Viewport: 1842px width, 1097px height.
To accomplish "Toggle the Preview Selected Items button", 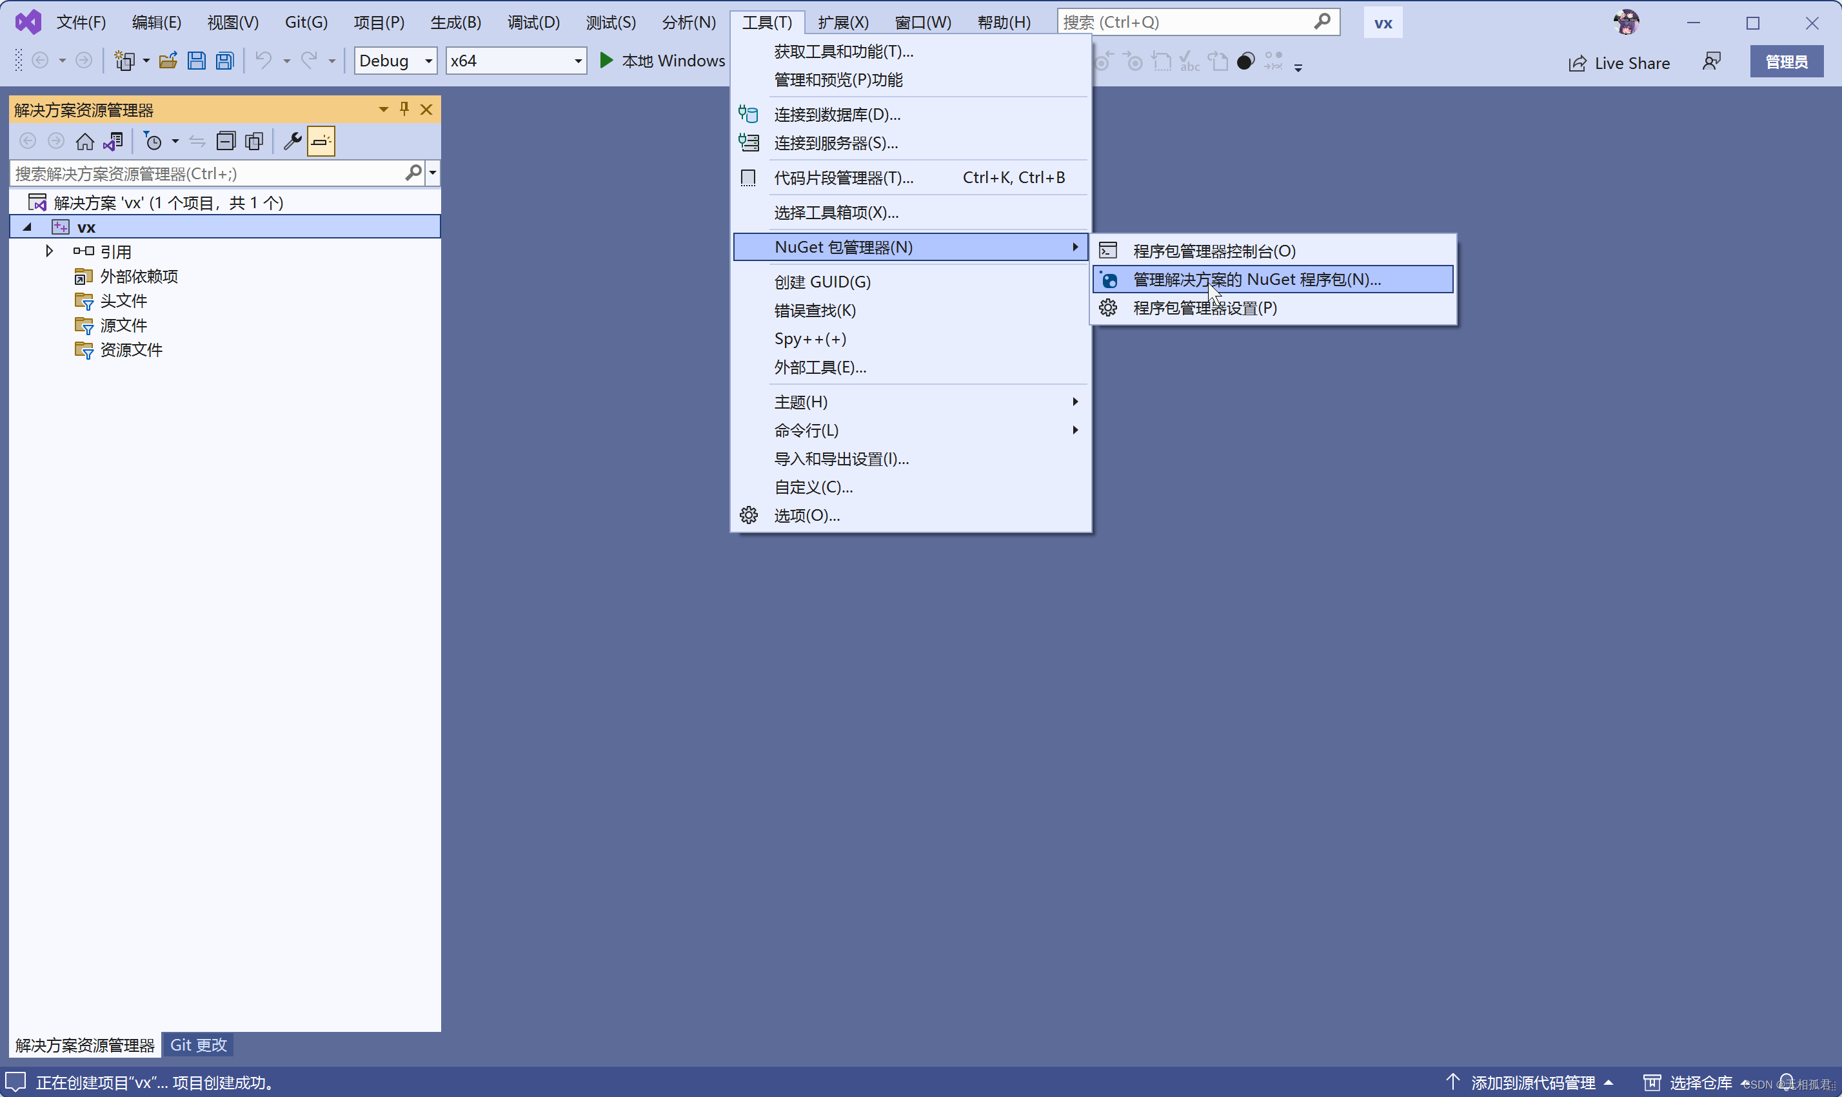I will point(321,141).
